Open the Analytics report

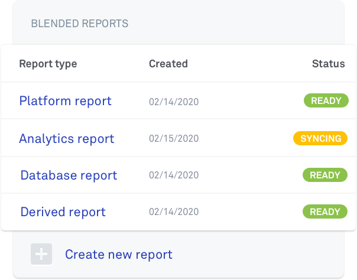click(x=66, y=139)
